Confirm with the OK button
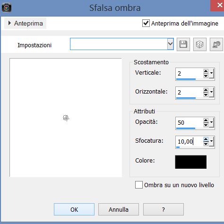 tap(74, 209)
